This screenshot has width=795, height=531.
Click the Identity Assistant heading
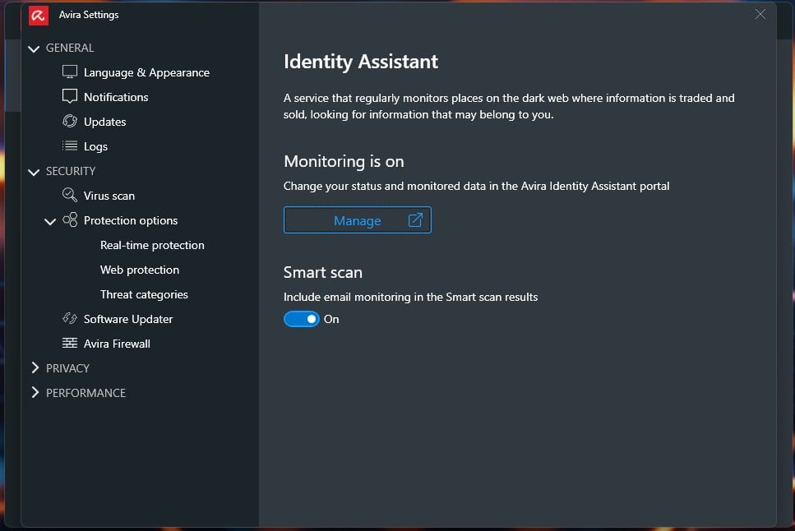pos(360,62)
